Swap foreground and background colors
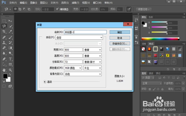186x116 pixels. [x=10, y=74]
